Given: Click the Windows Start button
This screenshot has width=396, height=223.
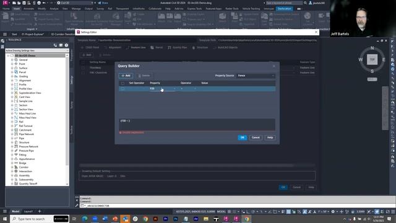Looking at the screenshot, I should 5,219.
